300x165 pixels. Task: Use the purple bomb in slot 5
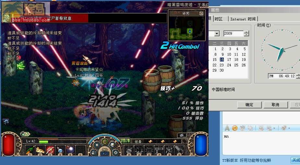click(x=70, y=150)
